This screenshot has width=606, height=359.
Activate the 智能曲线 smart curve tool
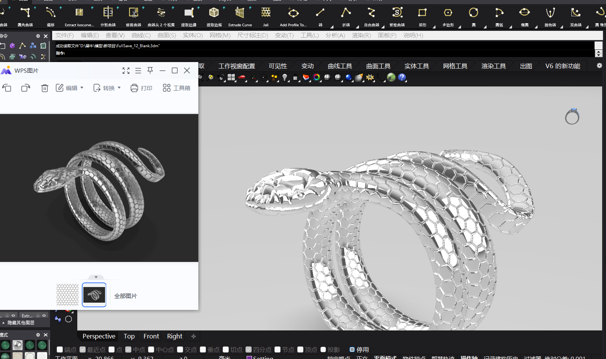pos(397,13)
